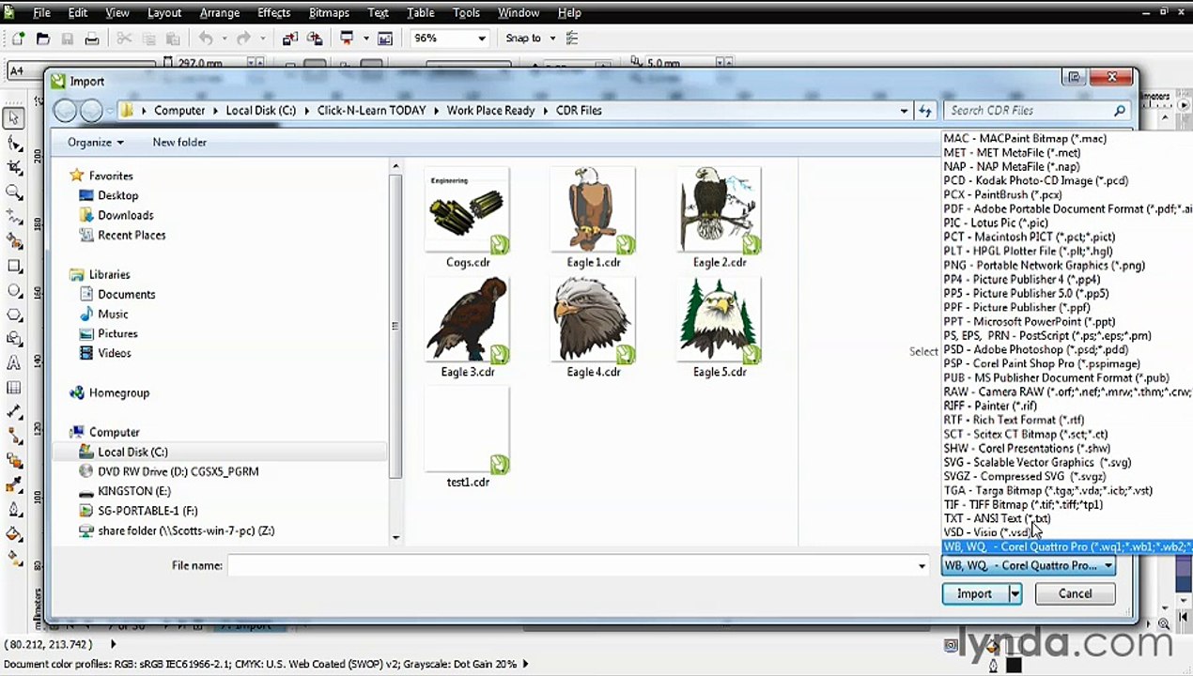Click the Refresh button beside address bar

pos(925,111)
